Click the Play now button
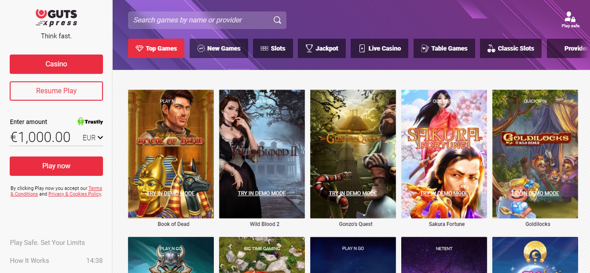 pos(56,166)
